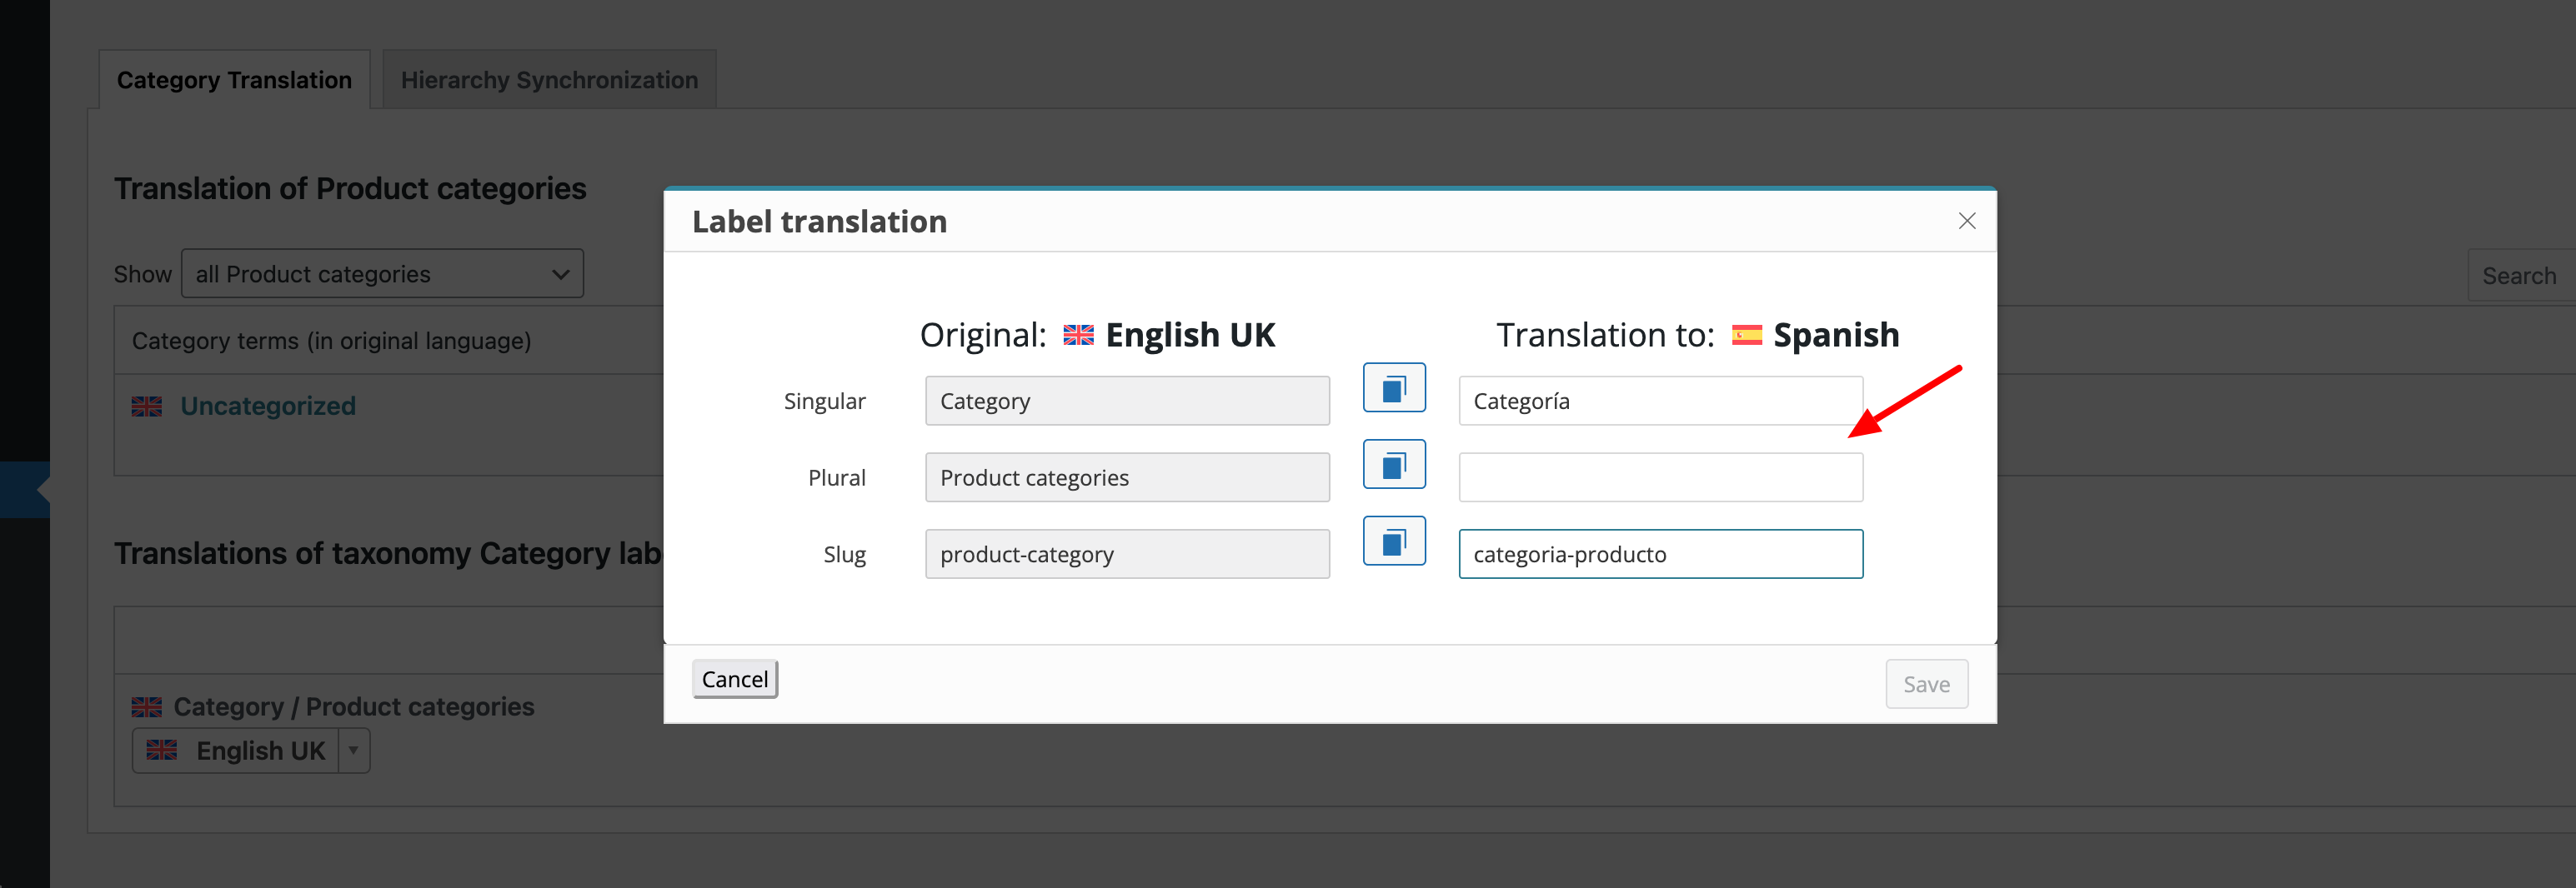
Task: Click the UK flag beside Uncategorized
Action: [147, 407]
